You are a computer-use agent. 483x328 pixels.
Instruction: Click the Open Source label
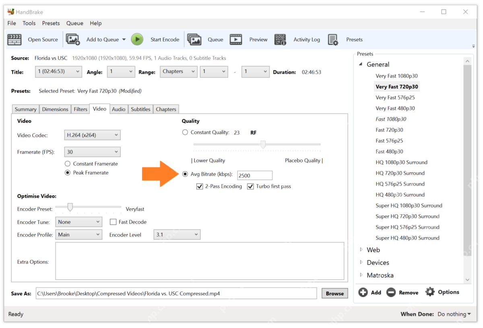[x=43, y=39]
